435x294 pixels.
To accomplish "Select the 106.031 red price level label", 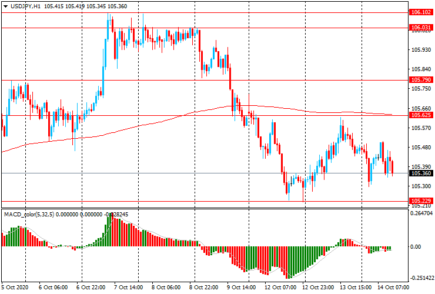I will point(421,27).
